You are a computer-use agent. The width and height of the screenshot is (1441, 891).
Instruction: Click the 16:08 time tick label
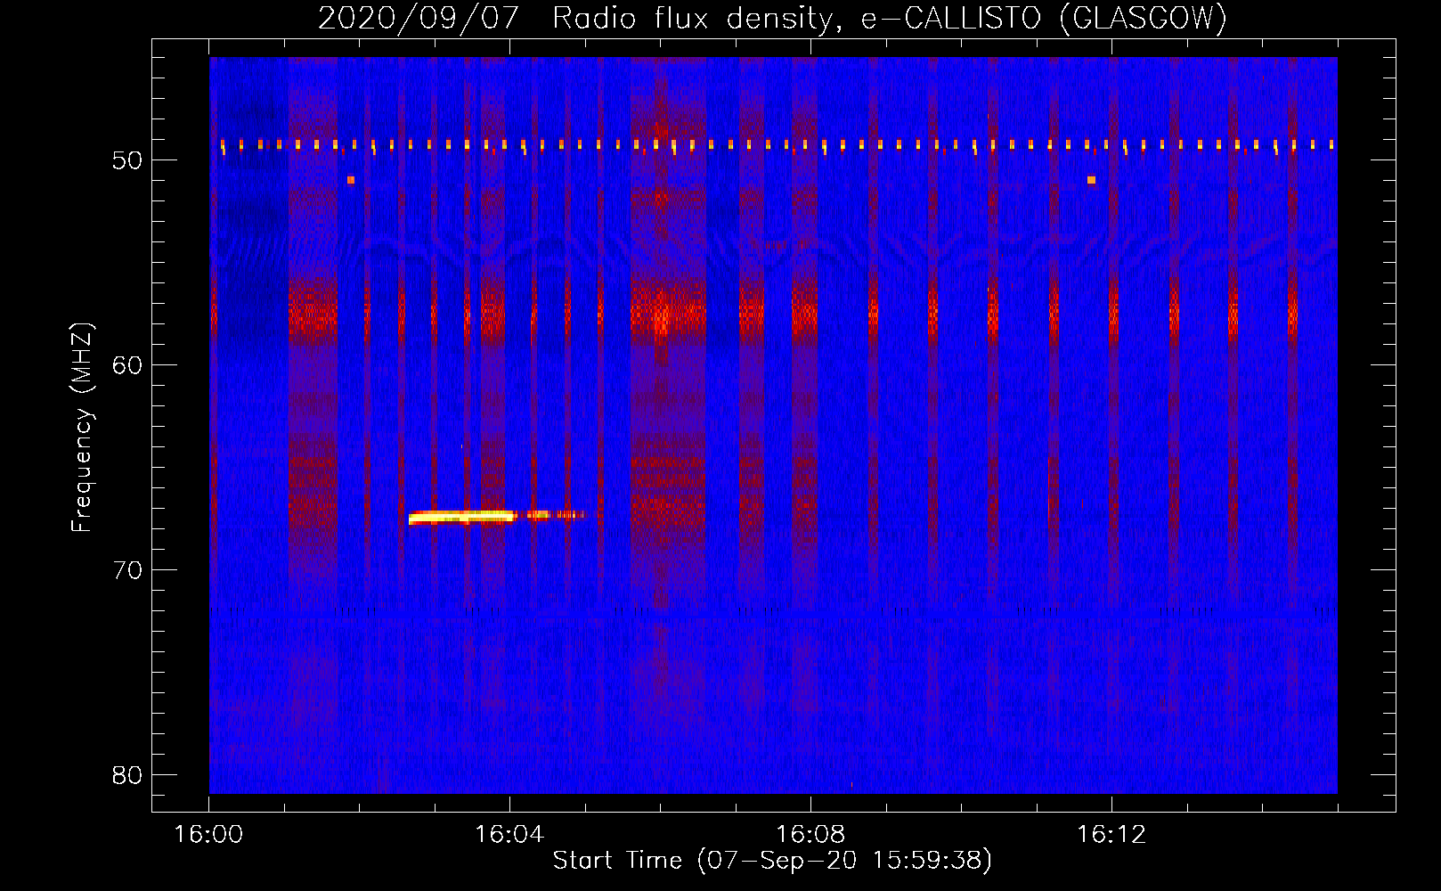810,835
